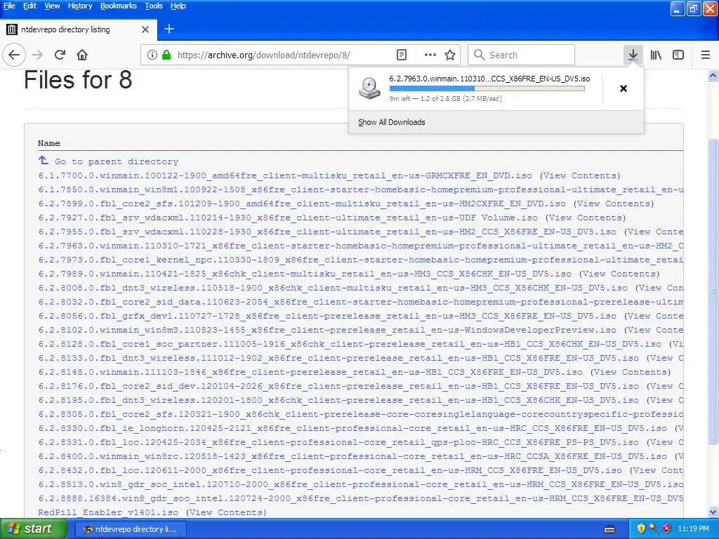
Task: View Contents of the RedPill Enabler ISO
Action: pos(226,512)
